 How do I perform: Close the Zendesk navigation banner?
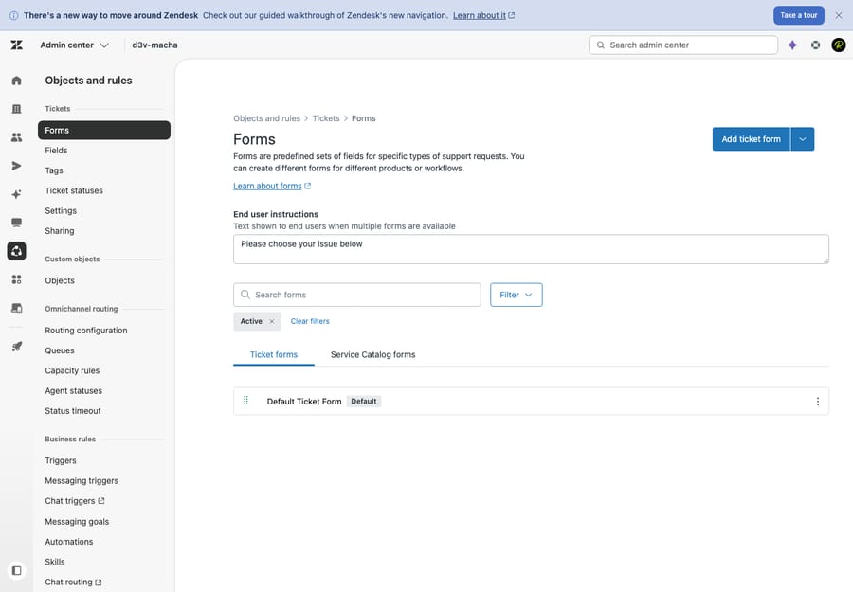tap(839, 15)
